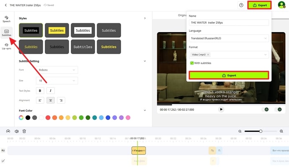Screen dimensions: 289x167
Task: Go back using the left arrow icon
Action: (x=6, y=5)
